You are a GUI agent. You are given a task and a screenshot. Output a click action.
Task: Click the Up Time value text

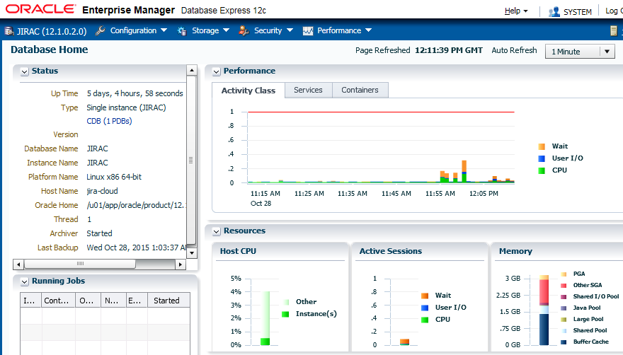[135, 94]
